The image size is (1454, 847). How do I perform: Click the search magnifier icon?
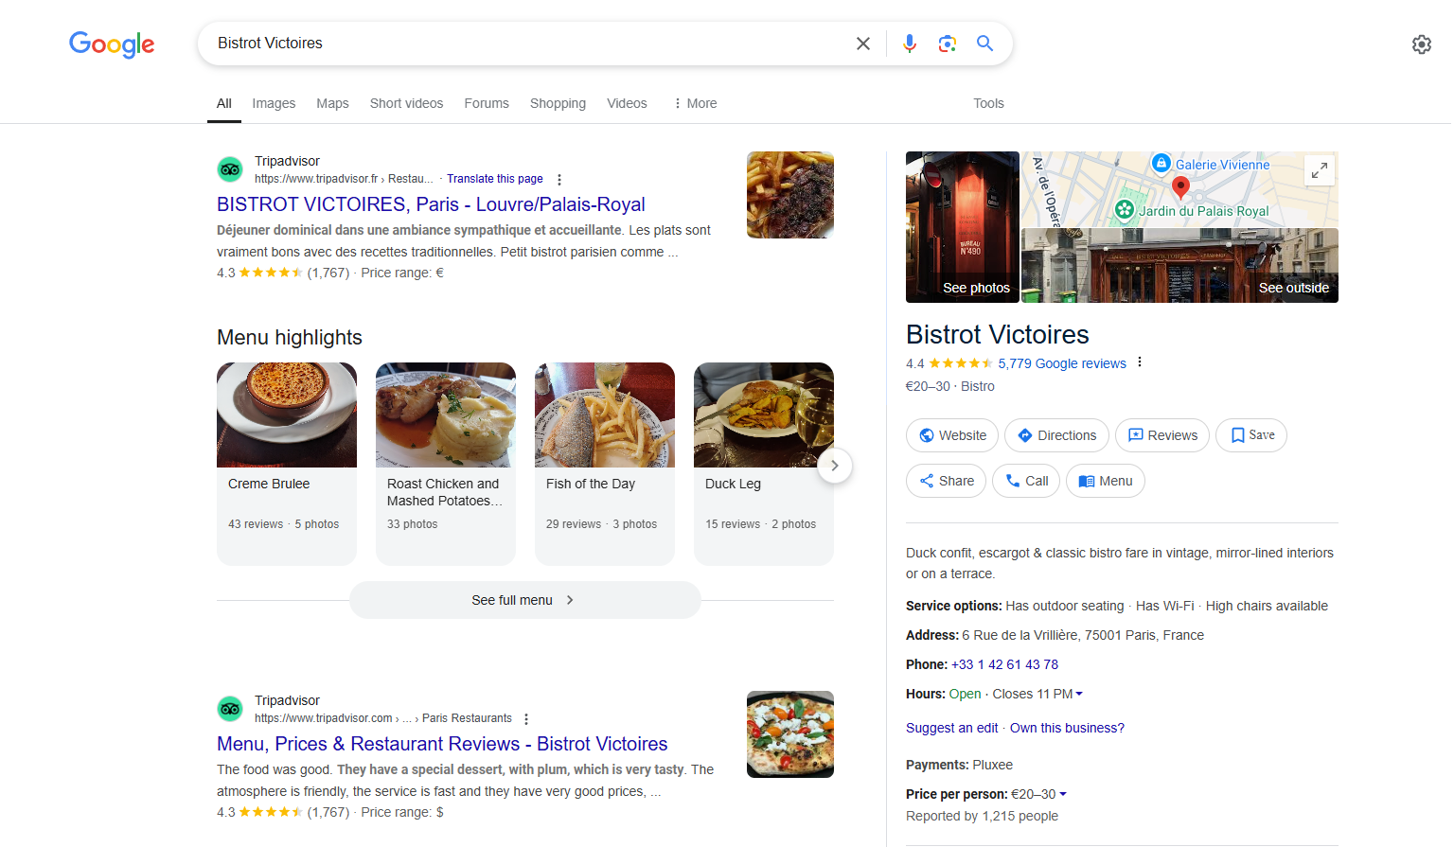tap(984, 43)
